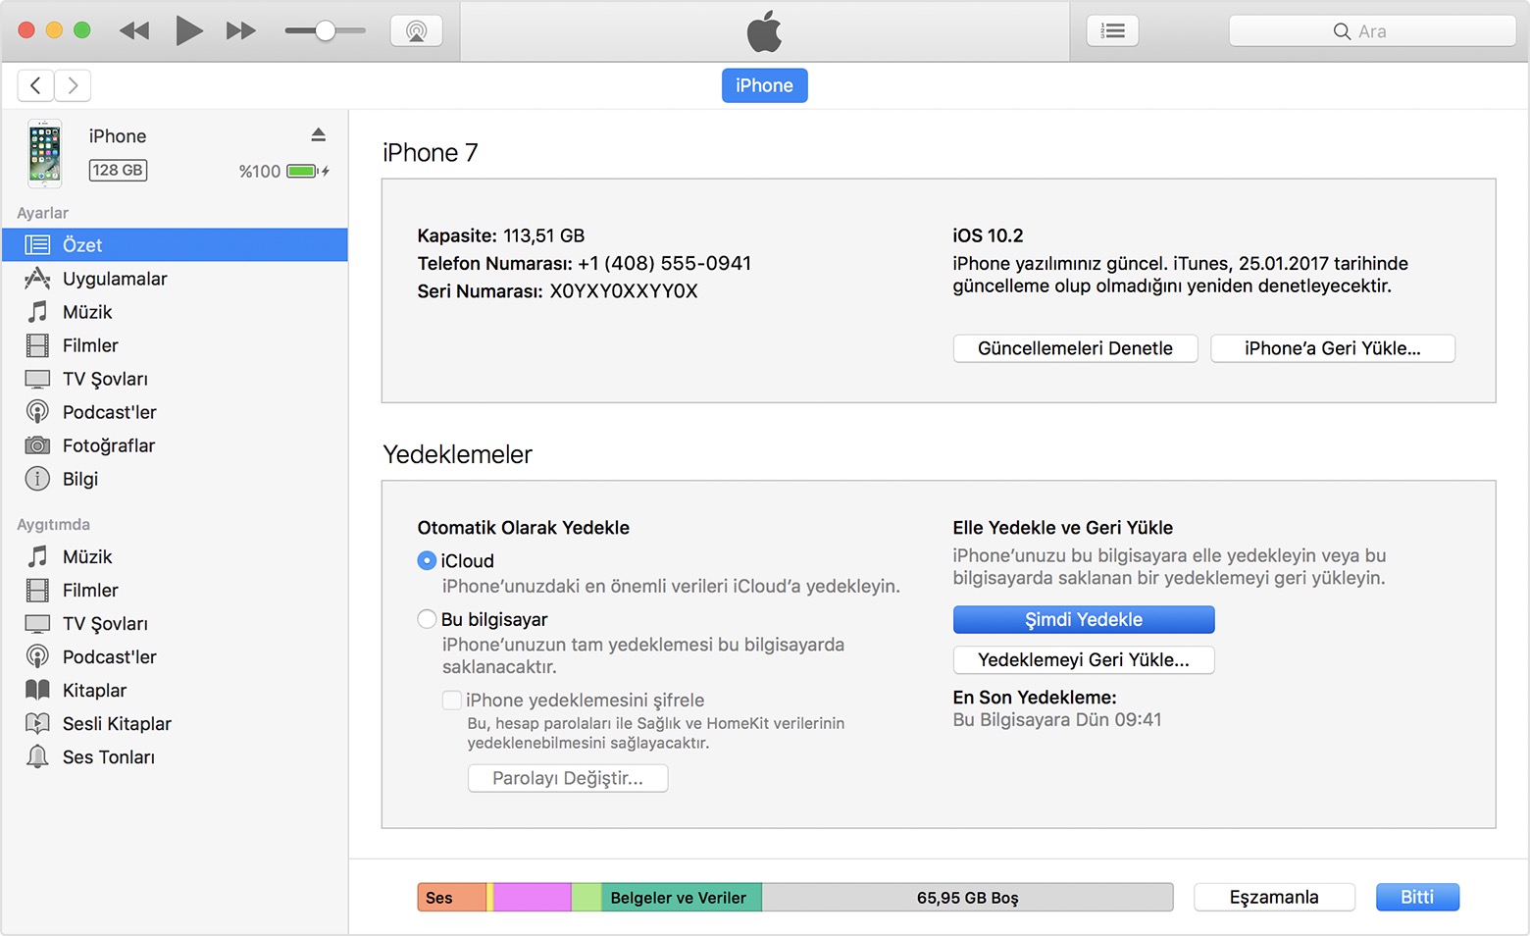Open Müzik under Ayarlar
This screenshot has height=936, width=1530.
[x=175, y=312]
